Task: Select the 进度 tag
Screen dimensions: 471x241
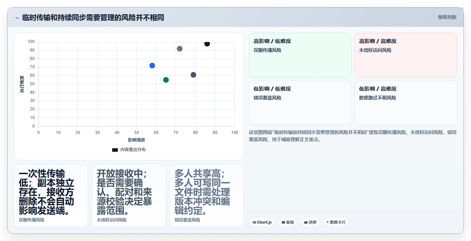Action: coord(310,222)
